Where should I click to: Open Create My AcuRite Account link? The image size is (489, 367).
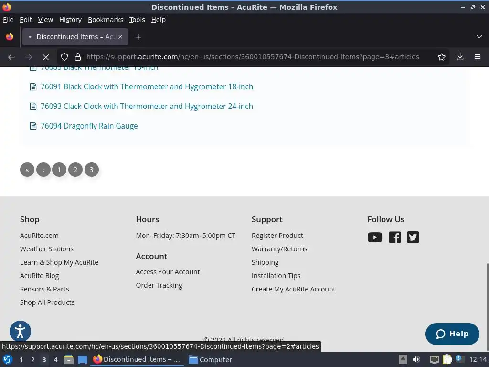[294, 289]
